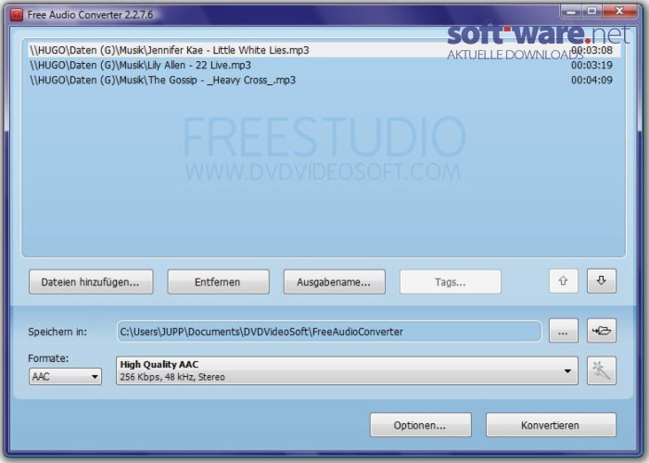The width and height of the screenshot is (649, 463).
Task: Click the Free Audio Converter title bar icon
Action: click(17, 15)
